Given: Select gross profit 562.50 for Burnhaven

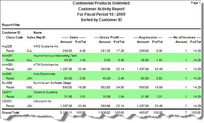Looking at the screenshot, I should (x=106, y=87).
